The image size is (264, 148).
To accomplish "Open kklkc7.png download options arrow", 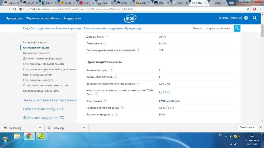I will pos(40,127).
